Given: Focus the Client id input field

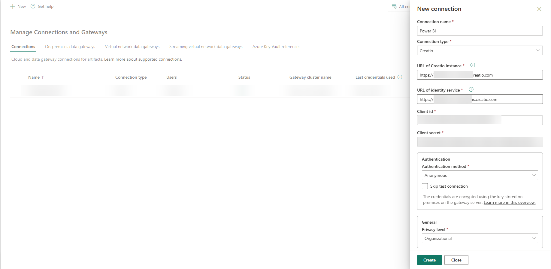Looking at the screenshot, I should 480,120.
